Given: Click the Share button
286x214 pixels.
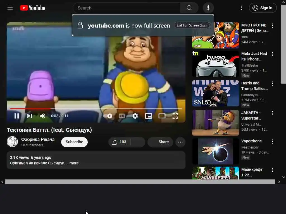Looking at the screenshot, I should 160,142.
